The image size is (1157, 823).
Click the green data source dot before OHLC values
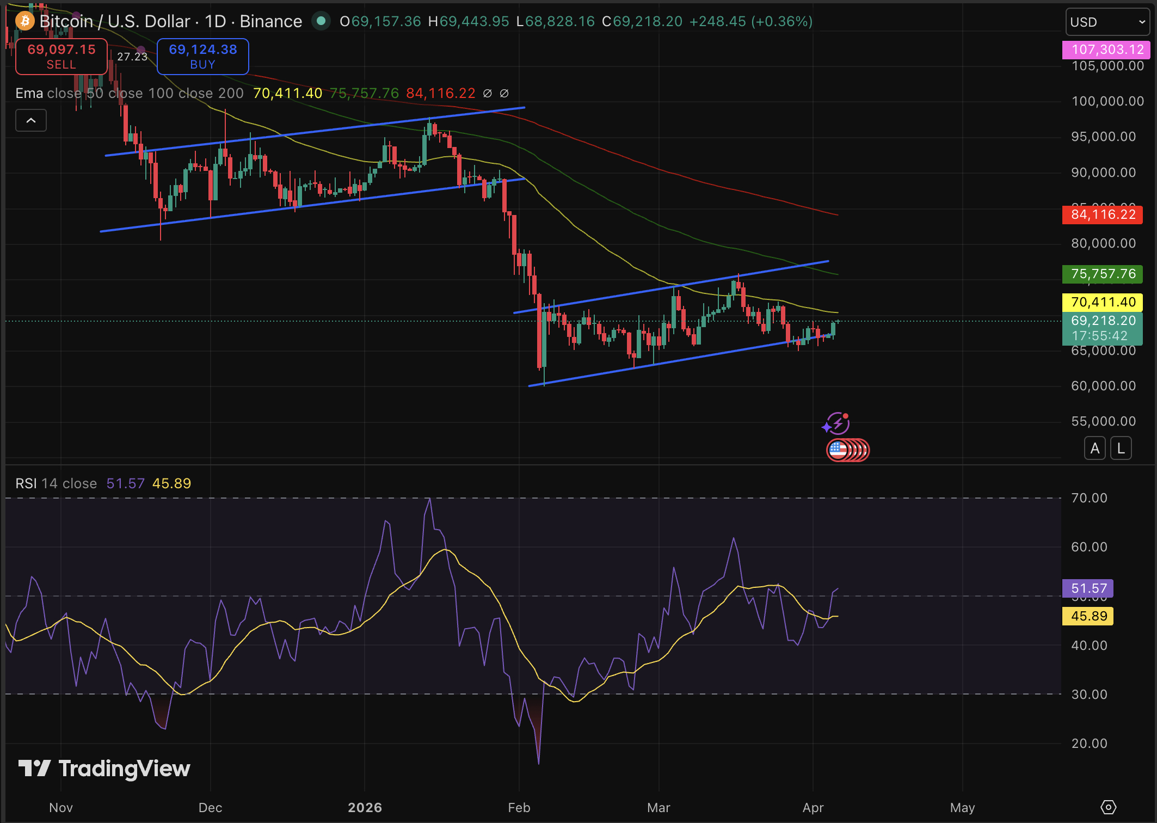[321, 21]
